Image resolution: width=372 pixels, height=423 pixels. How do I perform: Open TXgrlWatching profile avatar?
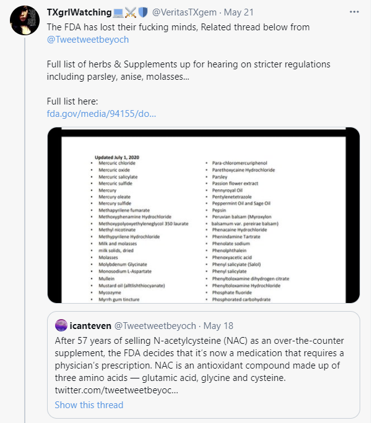[25, 20]
